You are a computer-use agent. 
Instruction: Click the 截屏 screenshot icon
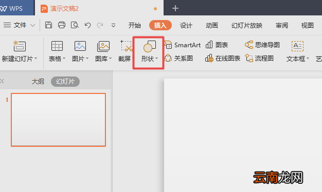point(126,46)
